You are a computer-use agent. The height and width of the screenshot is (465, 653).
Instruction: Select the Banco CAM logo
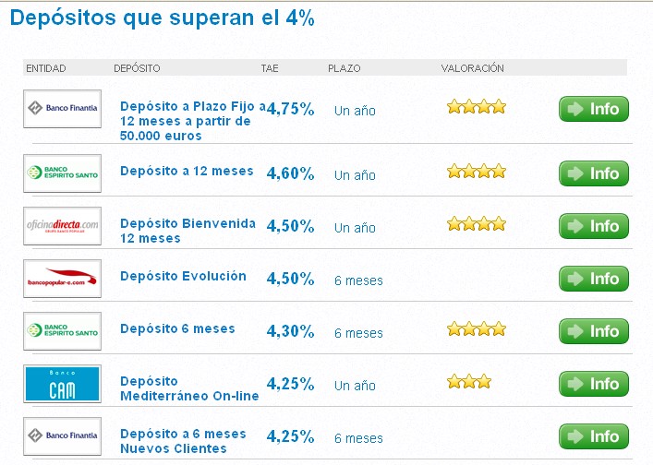(62, 384)
